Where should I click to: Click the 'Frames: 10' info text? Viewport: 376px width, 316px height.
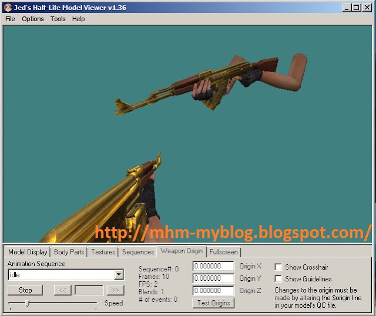click(154, 277)
